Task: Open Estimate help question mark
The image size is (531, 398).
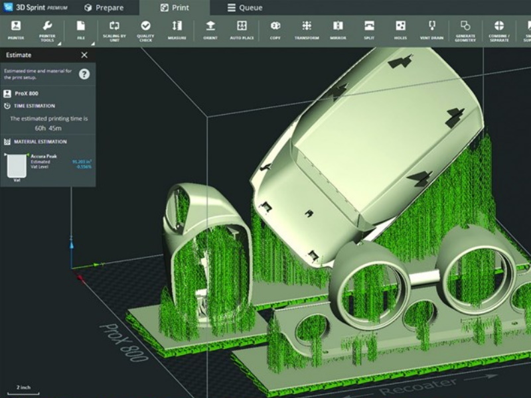Action: coord(84,74)
